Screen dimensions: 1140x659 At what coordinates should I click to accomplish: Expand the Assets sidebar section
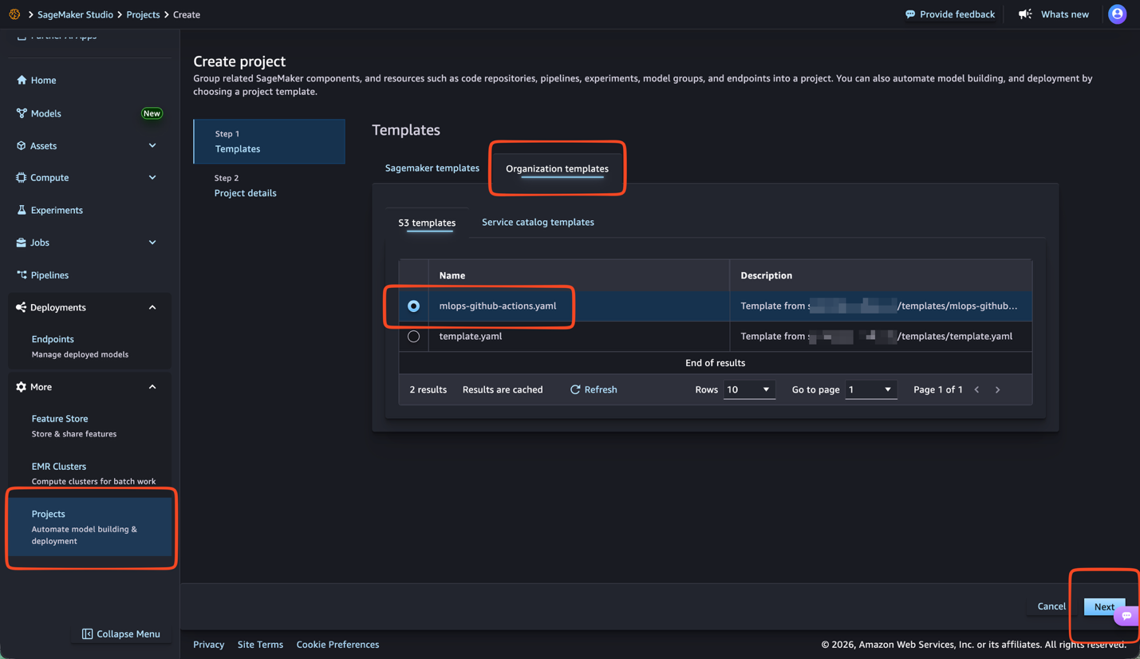tap(152, 146)
